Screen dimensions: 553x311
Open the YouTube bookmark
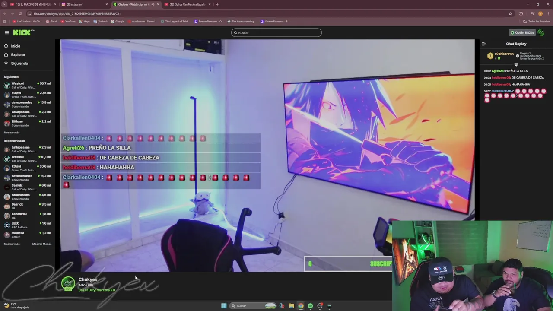tap(68, 22)
